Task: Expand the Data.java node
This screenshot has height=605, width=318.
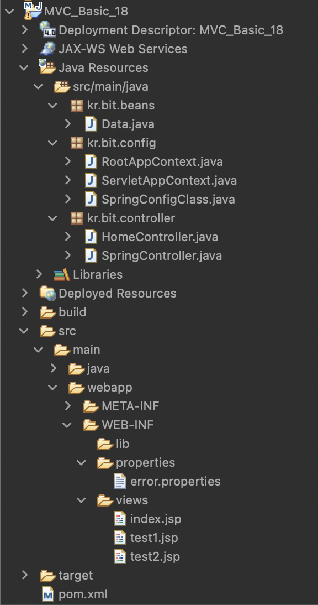Action: point(68,124)
